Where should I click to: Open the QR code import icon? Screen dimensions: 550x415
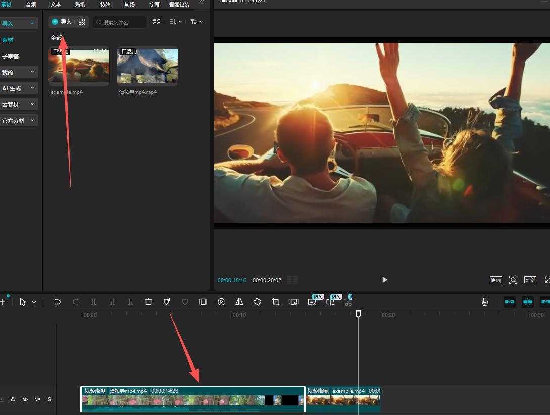[82, 22]
